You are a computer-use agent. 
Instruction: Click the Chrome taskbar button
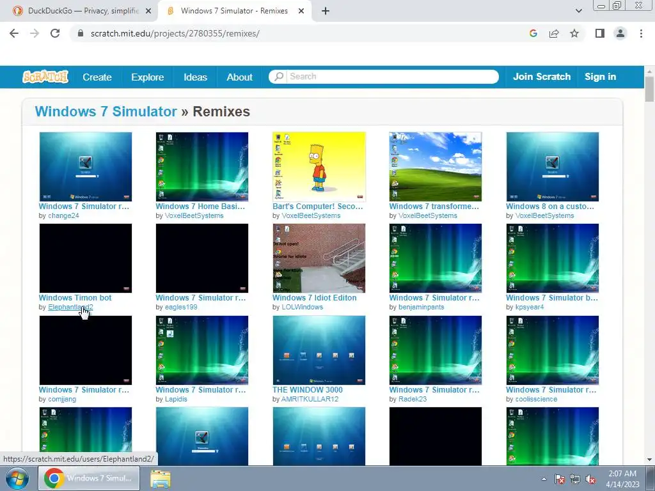(x=88, y=478)
